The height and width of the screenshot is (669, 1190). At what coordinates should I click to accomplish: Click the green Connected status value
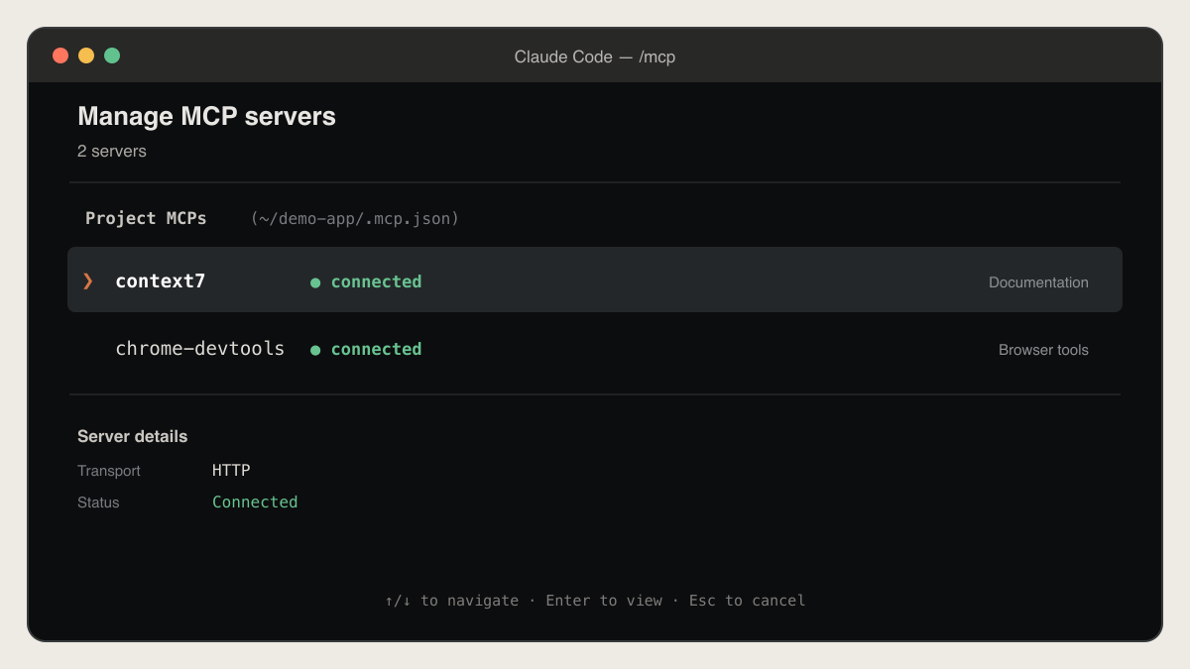tap(255, 502)
